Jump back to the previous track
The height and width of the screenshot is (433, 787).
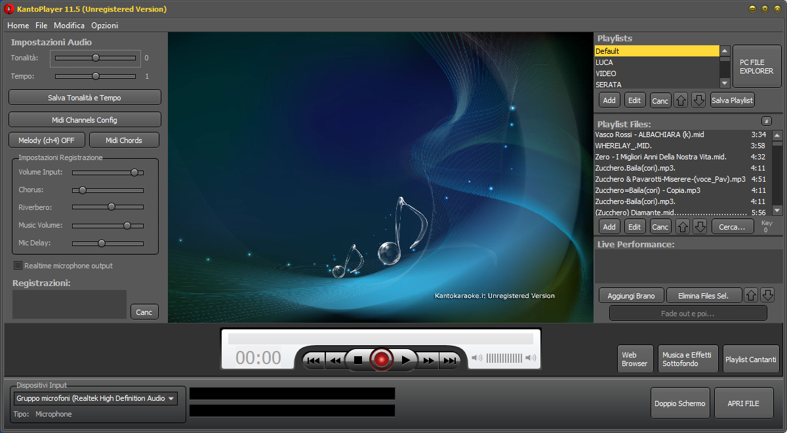[313, 360]
